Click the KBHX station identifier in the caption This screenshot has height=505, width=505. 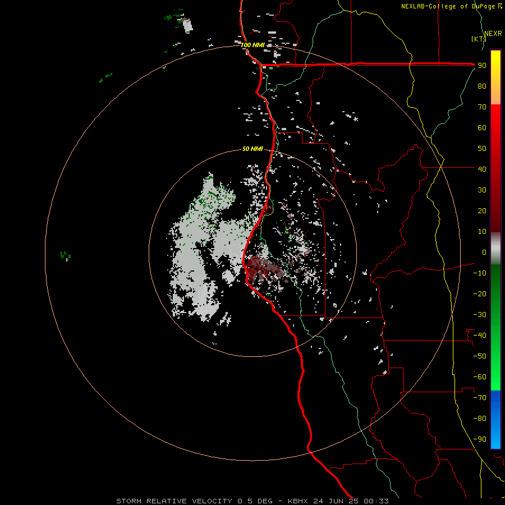(x=297, y=501)
